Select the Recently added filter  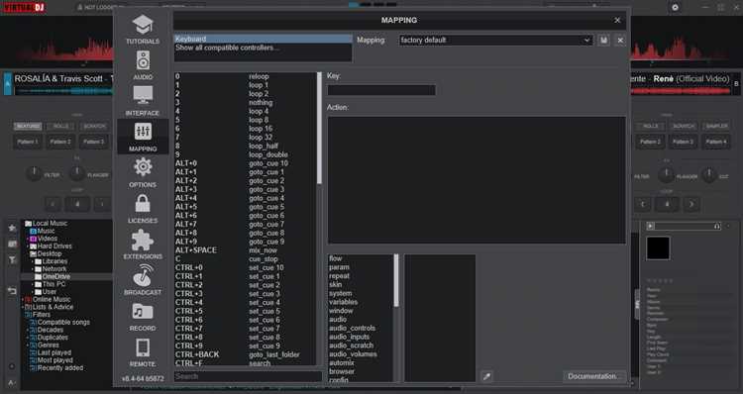60,368
